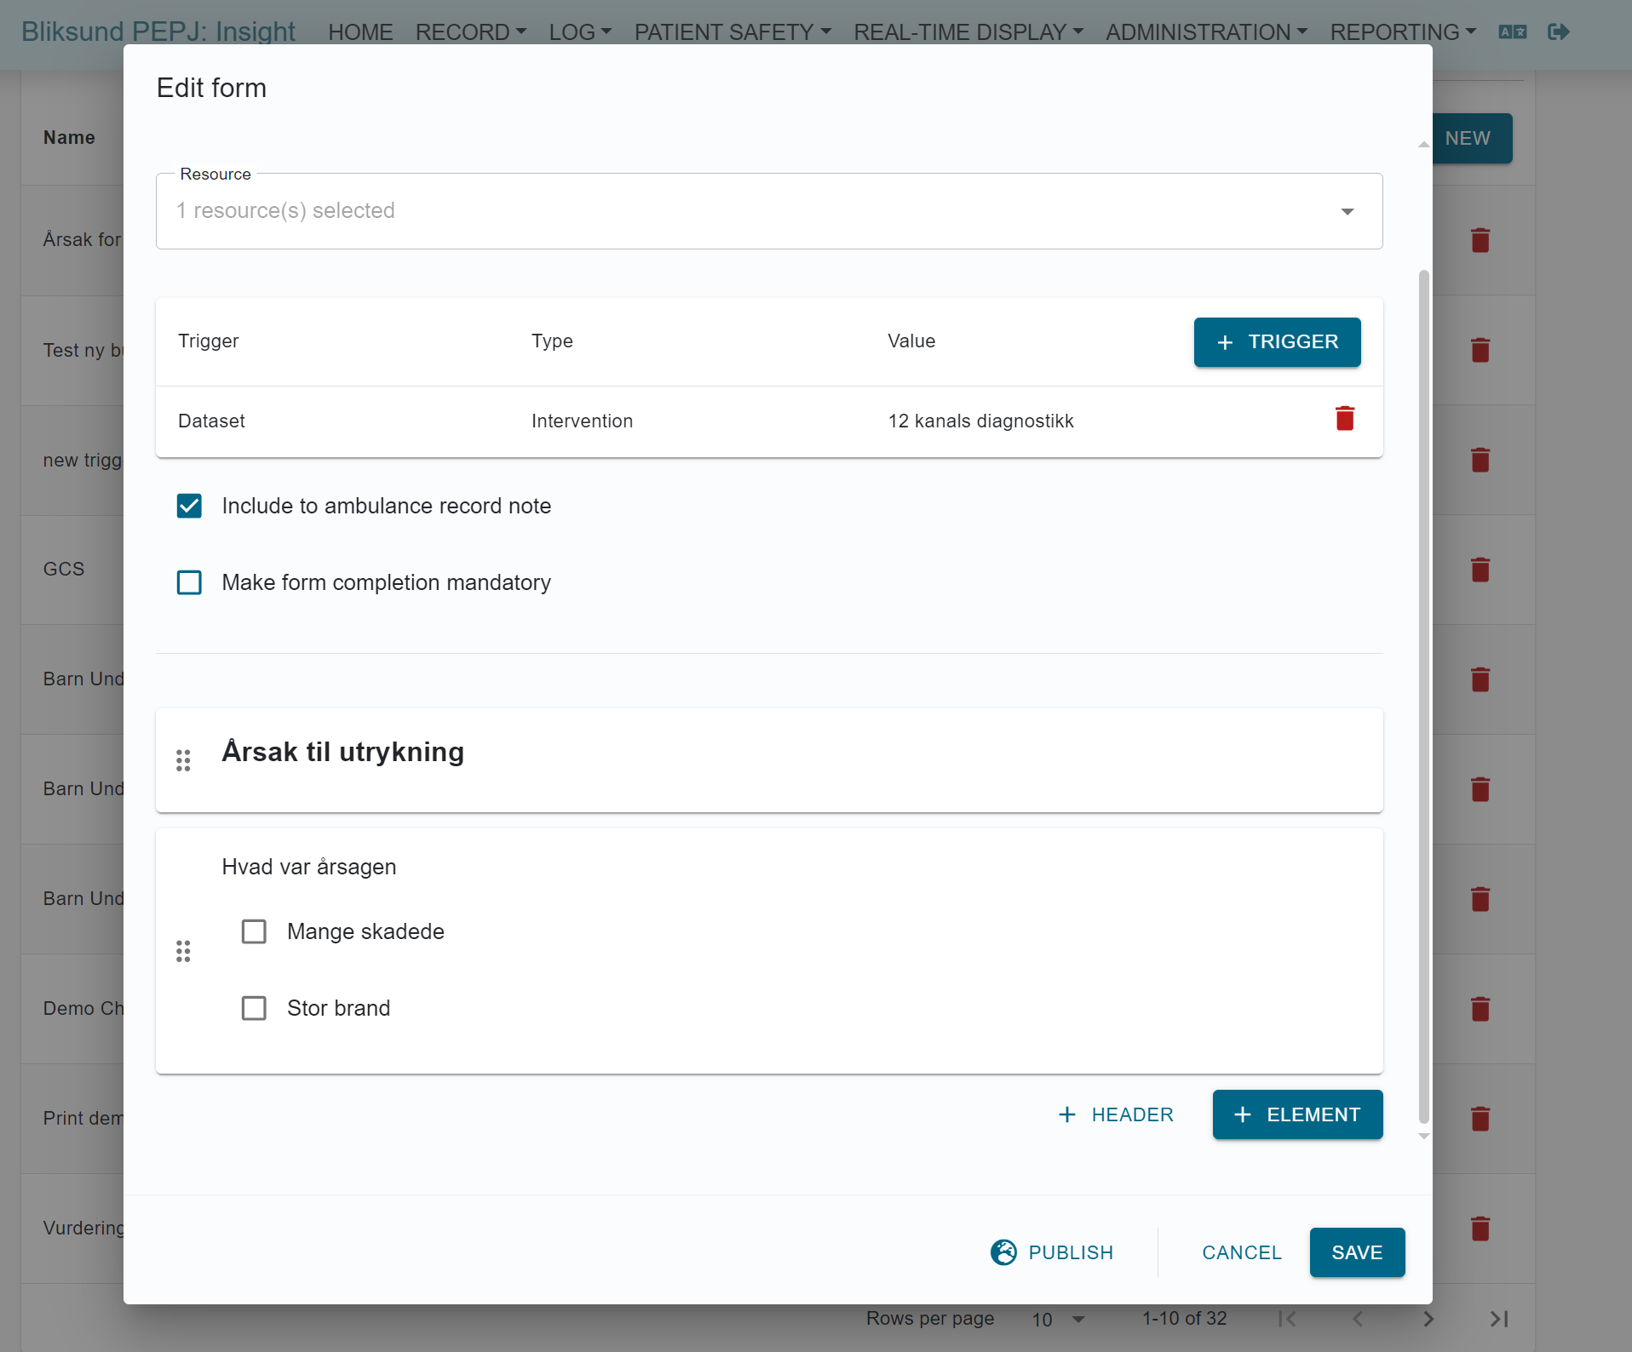Grab the drag handle for Hvad var årsagen element
Viewport: 1632px width, 1352px height.
(183, 951)
